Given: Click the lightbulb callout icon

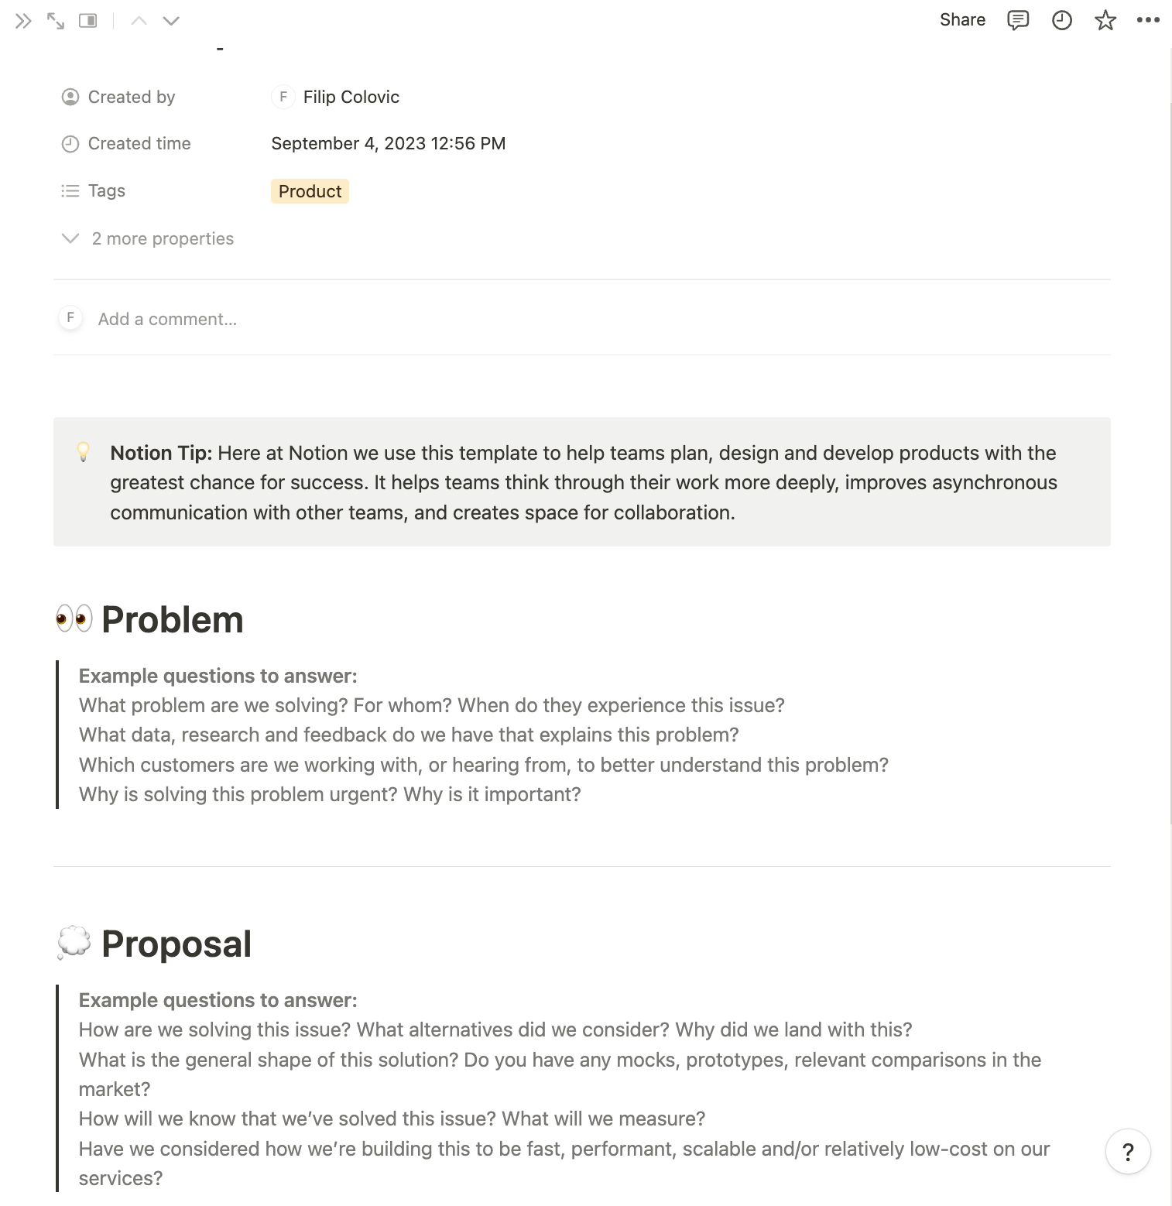Looking at the screenshot, I should (x=84, y=452).
